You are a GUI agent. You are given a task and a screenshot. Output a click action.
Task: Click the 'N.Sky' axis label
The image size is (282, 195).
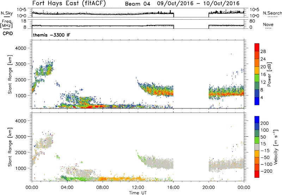click(7, 13)
